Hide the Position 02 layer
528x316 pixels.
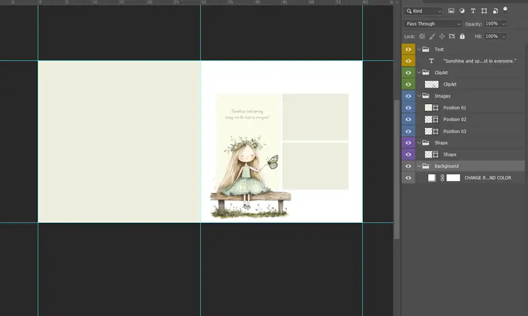click(408, 120)
